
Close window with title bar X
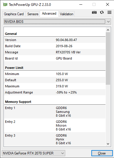tap(108, 4)
